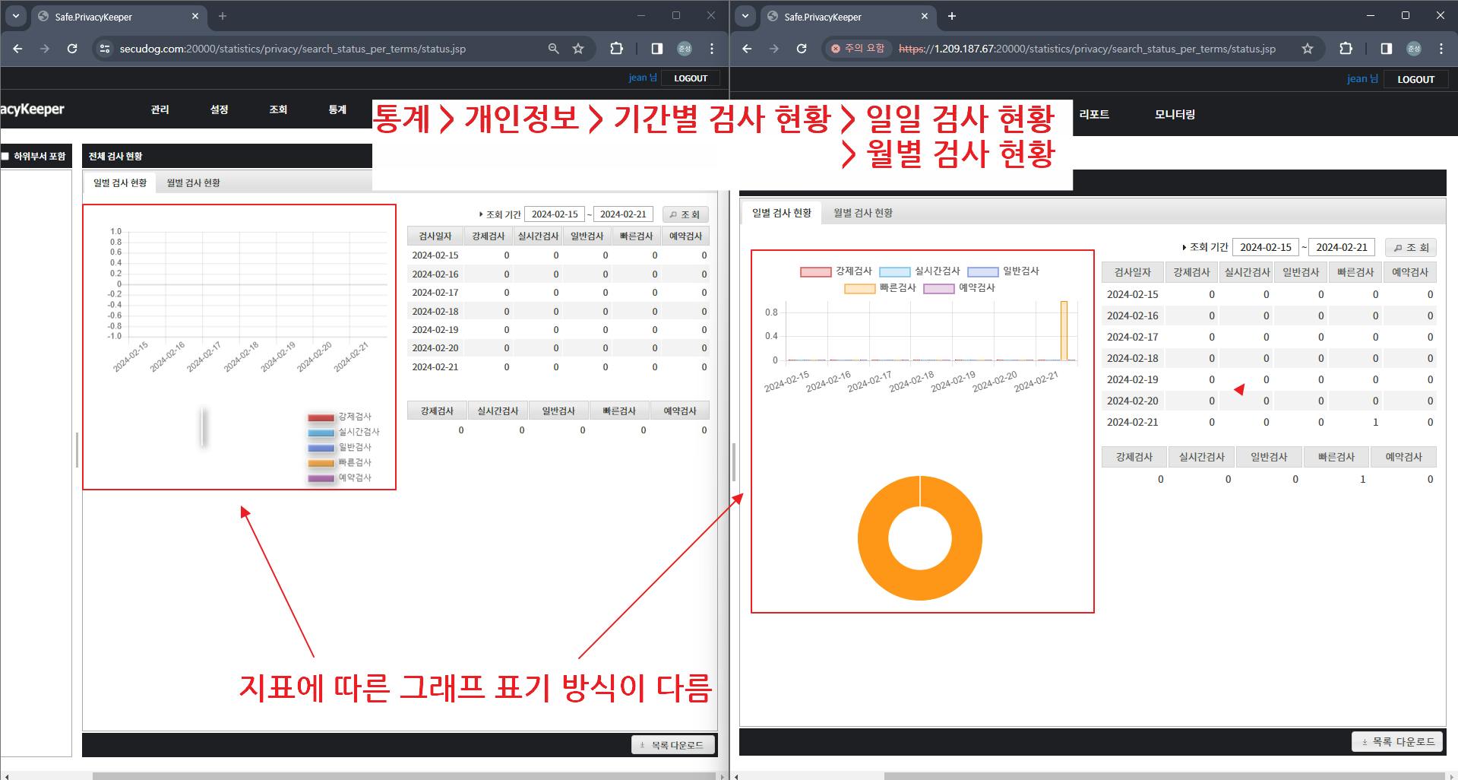The height and width of the screenshot is (780, 1458).
Task: Open new tab in left window
Action: (x=222, y=16)
